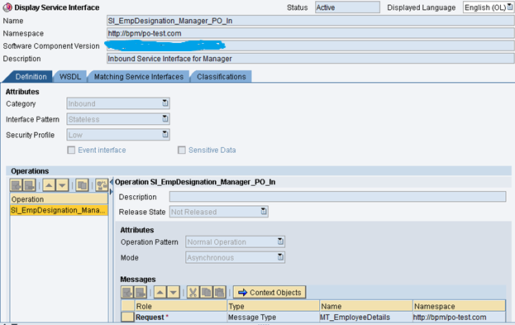Screen dimensions: 515x325
Task: Click the paste icon in Messages toolbar
Action: (219, 292)
